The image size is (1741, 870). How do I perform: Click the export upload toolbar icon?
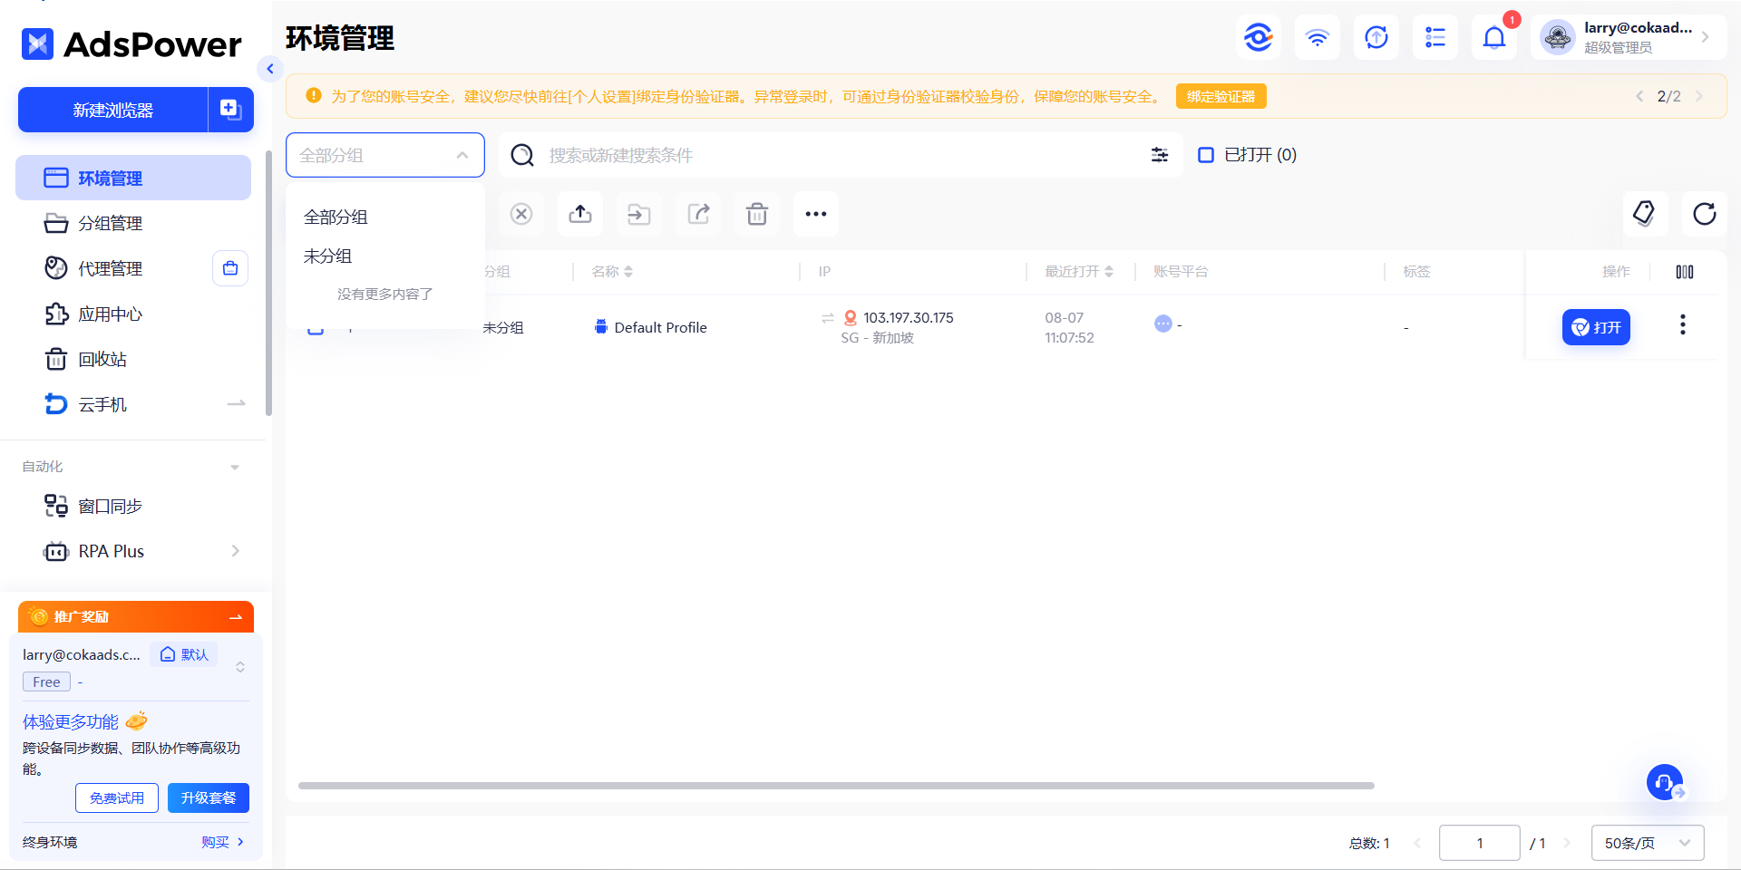click(580, 214)
